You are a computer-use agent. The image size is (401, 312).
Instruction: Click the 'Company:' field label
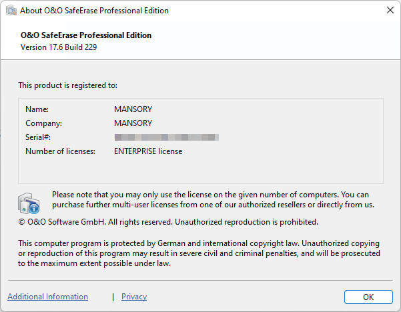point(43,123)
